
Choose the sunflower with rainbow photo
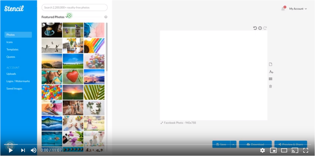pyautogui.click(x=94, y=46)
